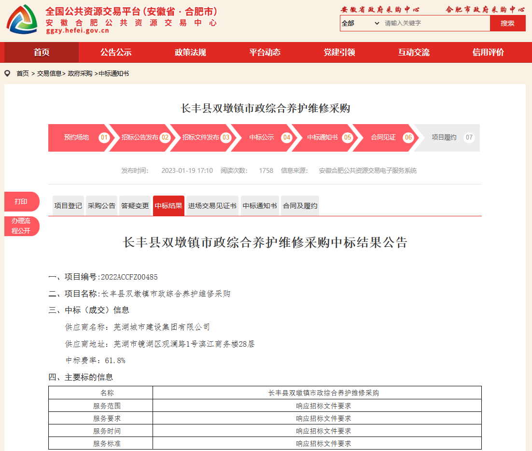Click the keyword search input field

tap(434, 23)
